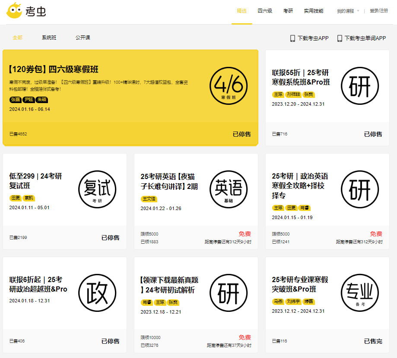
Task: Open 联报6折起 25考研政治超越班&Pro title
Action: click(x=38, y=284)
